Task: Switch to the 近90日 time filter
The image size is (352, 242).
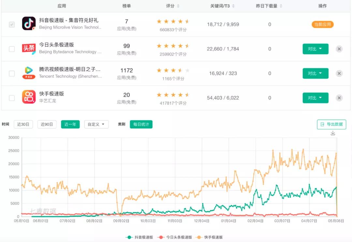Action: point(47,124)
